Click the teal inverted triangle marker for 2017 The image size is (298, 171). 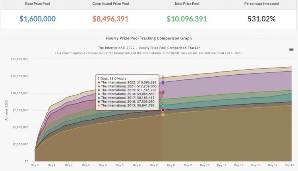coord(163,105)
